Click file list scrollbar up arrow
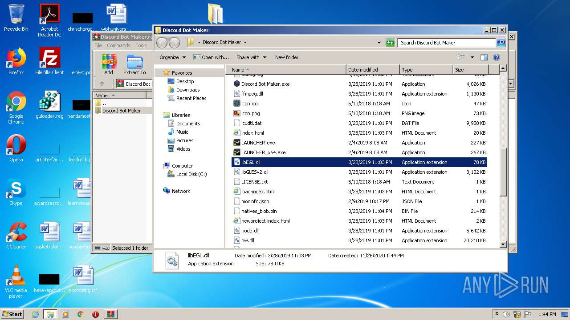570x320 pixels. (x=503, y=68)
